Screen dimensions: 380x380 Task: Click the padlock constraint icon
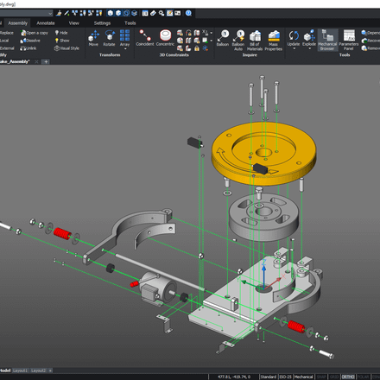click(x=197, y=48)
